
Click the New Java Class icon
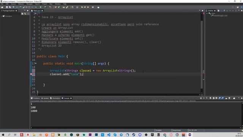click(59, 7)
